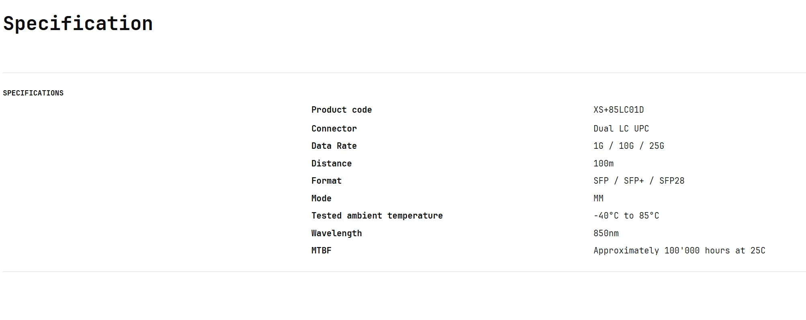Click the XS+85LC01D product code value

point(618,110)
